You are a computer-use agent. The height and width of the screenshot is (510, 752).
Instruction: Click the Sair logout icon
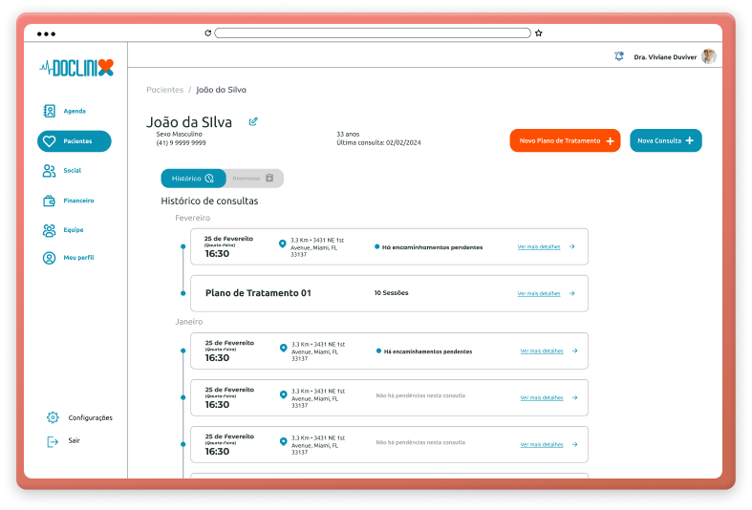(53, 441)
